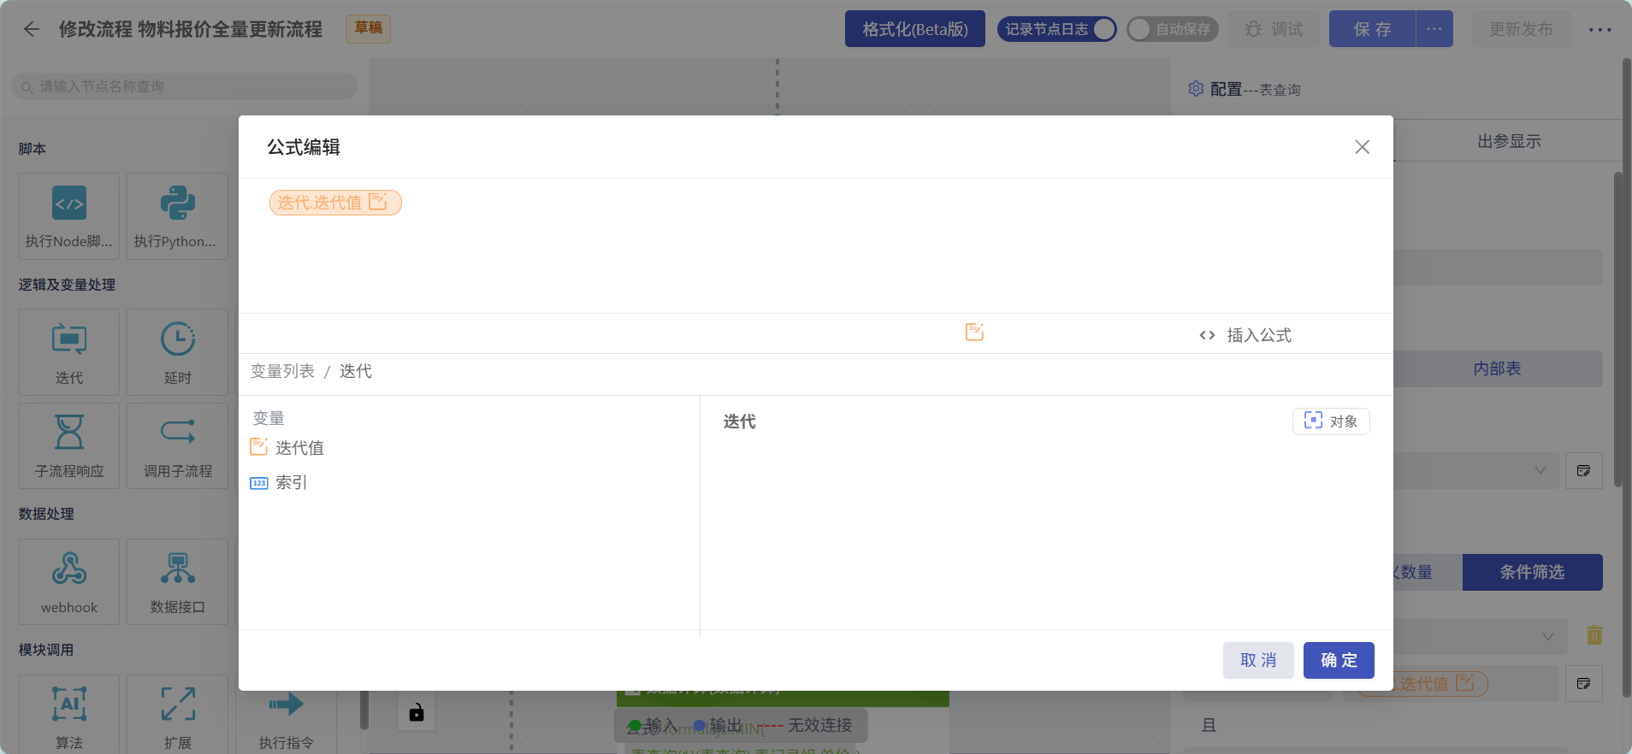
Task: Open the more options menu at top right
Action: [1600, 29]
